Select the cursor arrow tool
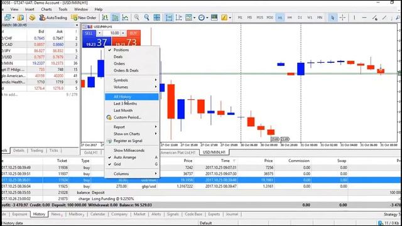402x226 pixels. tap(332, 18)
